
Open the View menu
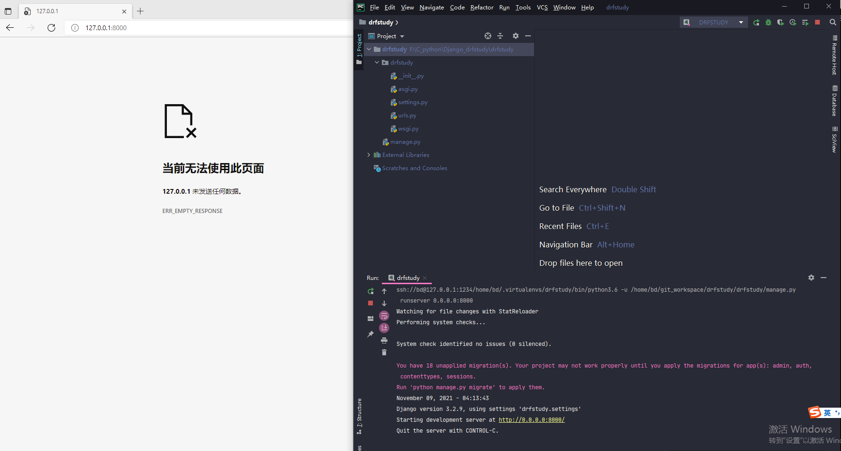click(407, 7)
